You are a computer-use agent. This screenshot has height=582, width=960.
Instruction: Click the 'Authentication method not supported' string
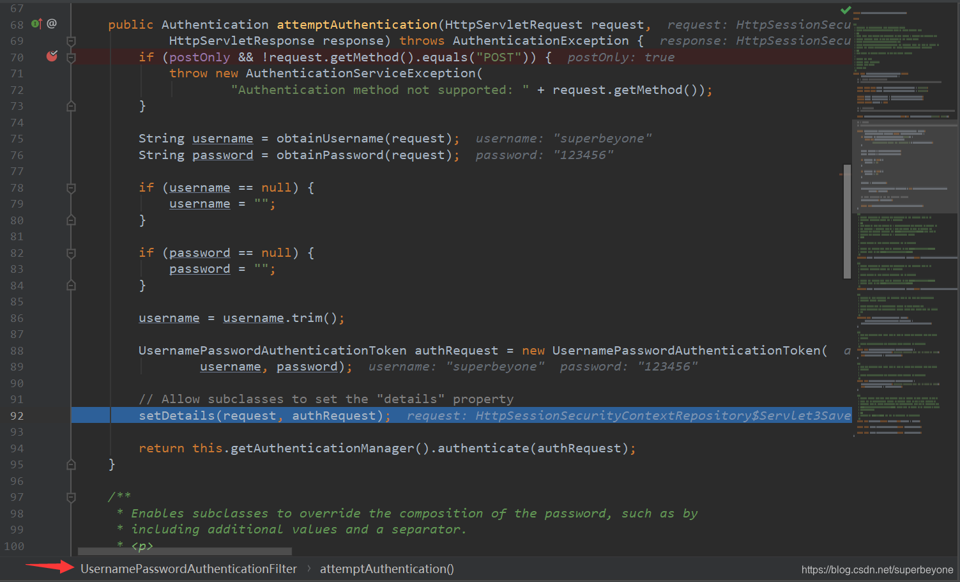(380, 90)
